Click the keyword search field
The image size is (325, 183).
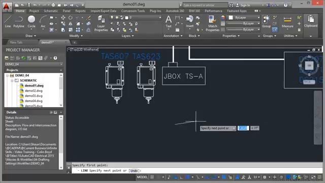click(x=205, y=5)
